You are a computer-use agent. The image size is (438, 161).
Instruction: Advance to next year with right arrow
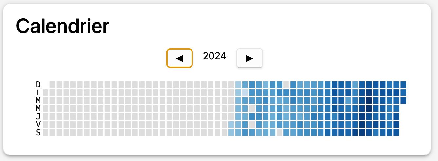249,58
